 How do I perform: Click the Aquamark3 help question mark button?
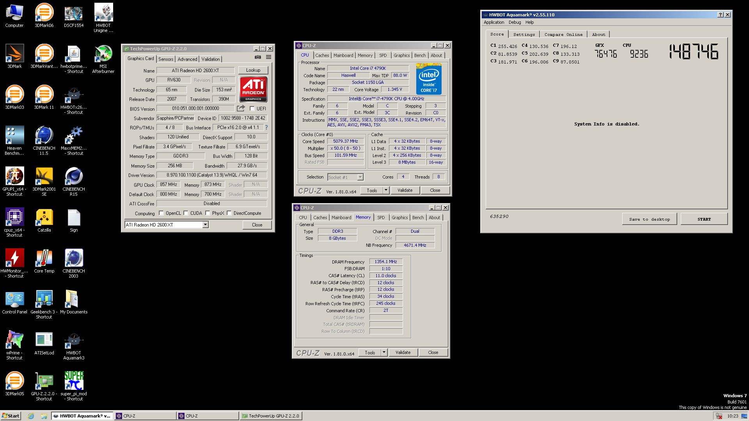click(x=720, y=15)
